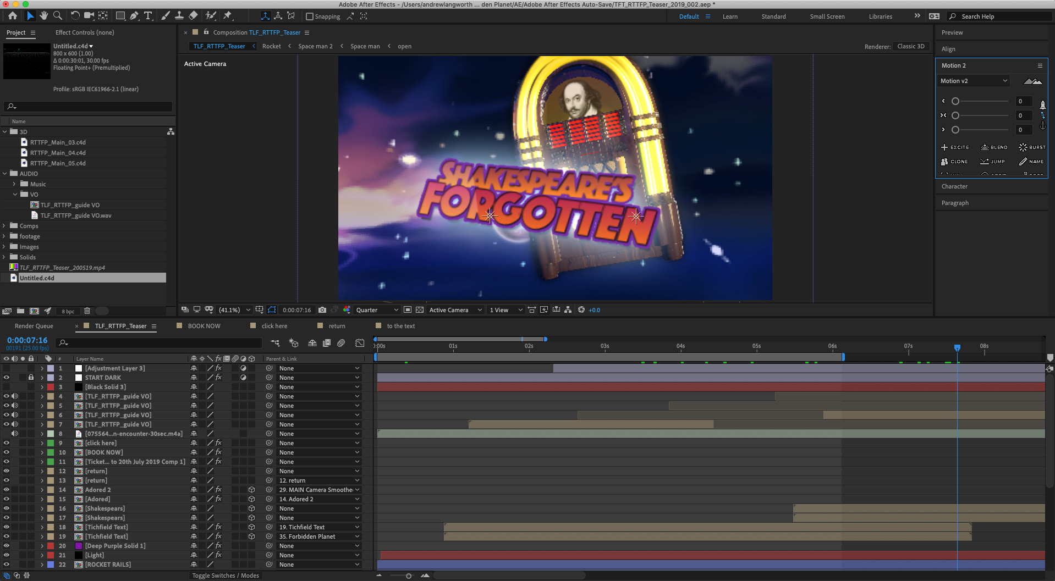The height and width of the screenshot is (581, 1055).
Task: Click the trash delete icon in Project panel
Action: [x=87, y=311]
